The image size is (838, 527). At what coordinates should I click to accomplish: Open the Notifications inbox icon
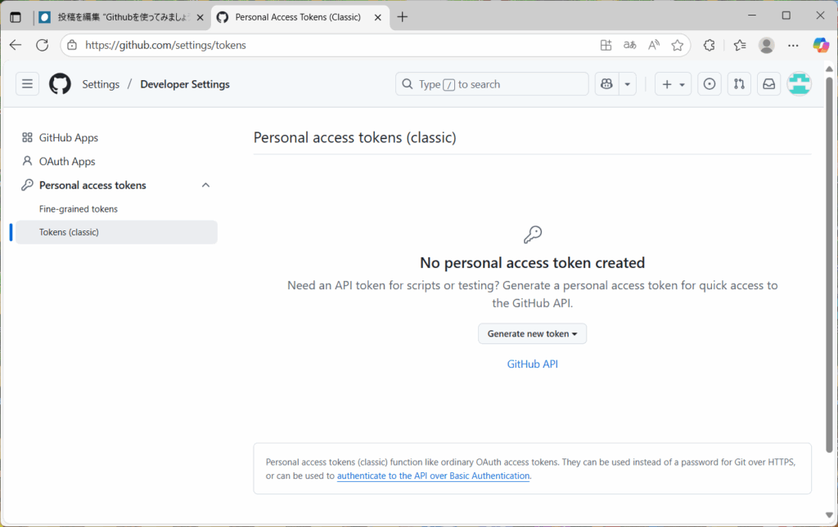[768, 84]
